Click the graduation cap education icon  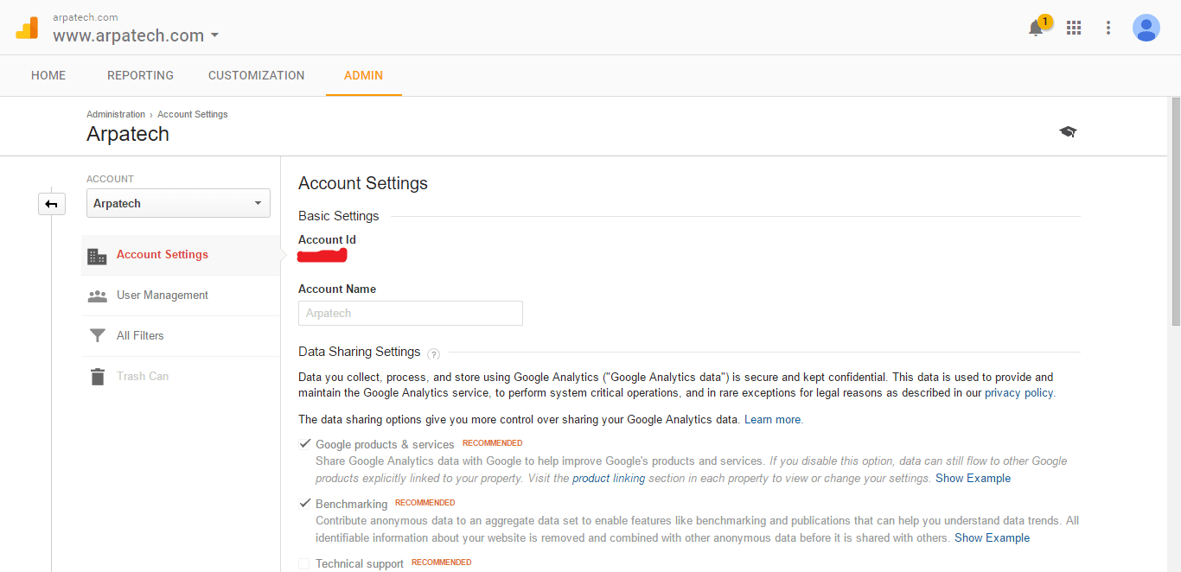coord(1068,131)
